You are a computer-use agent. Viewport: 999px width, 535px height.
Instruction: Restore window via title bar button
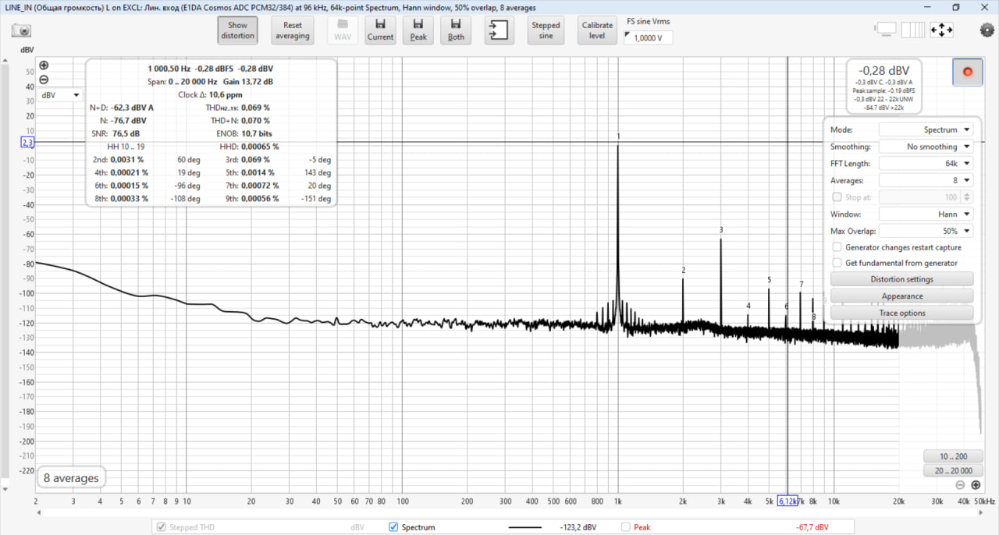[955, 7]
